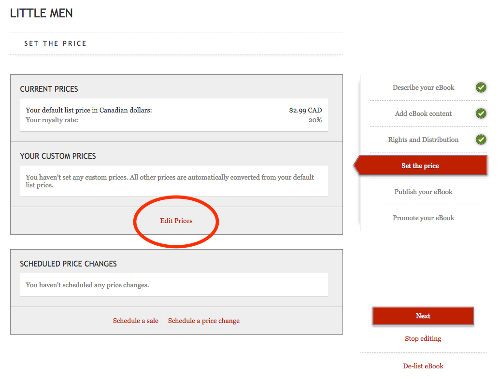Click Schedule a price change
The height and width of the screenshot is (379, 499).
[204, 321]
